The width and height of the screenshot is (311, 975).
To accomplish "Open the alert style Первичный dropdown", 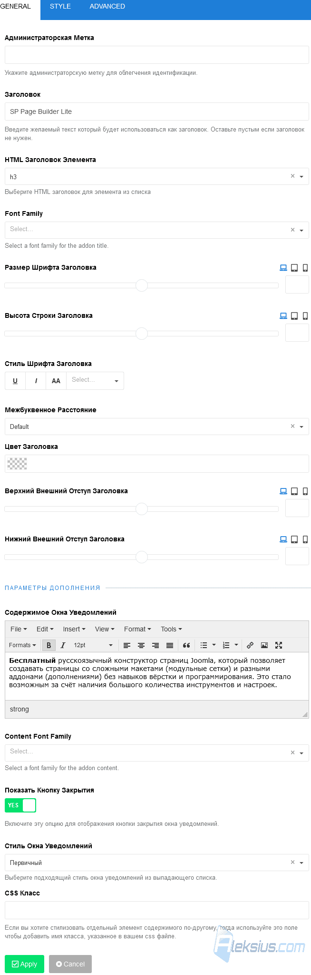I will [157, 863].
